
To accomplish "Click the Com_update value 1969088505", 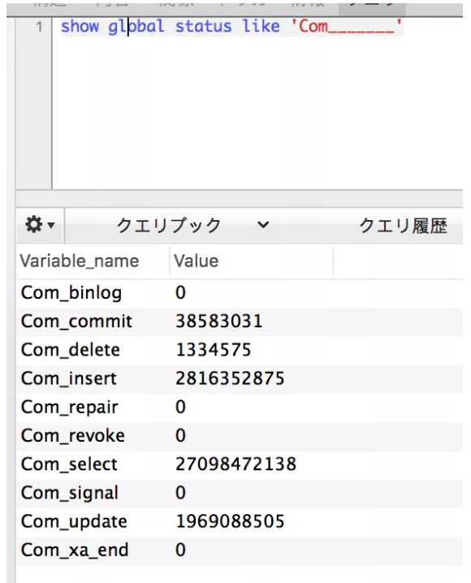I will [230, 521].
